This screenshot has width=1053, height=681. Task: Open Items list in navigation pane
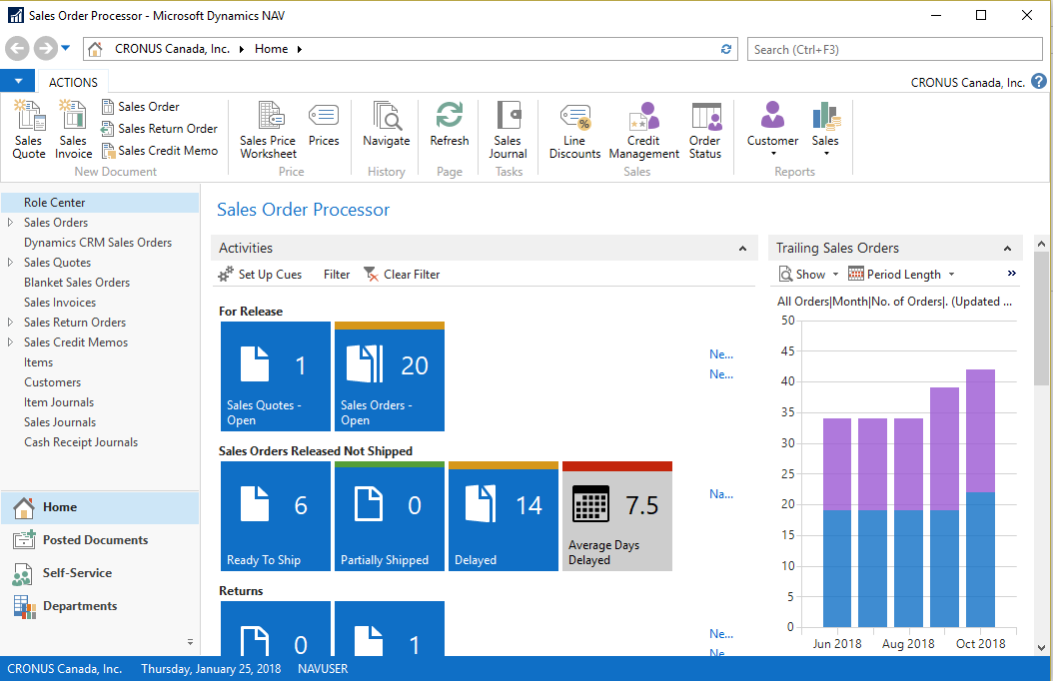click(38, 362)
